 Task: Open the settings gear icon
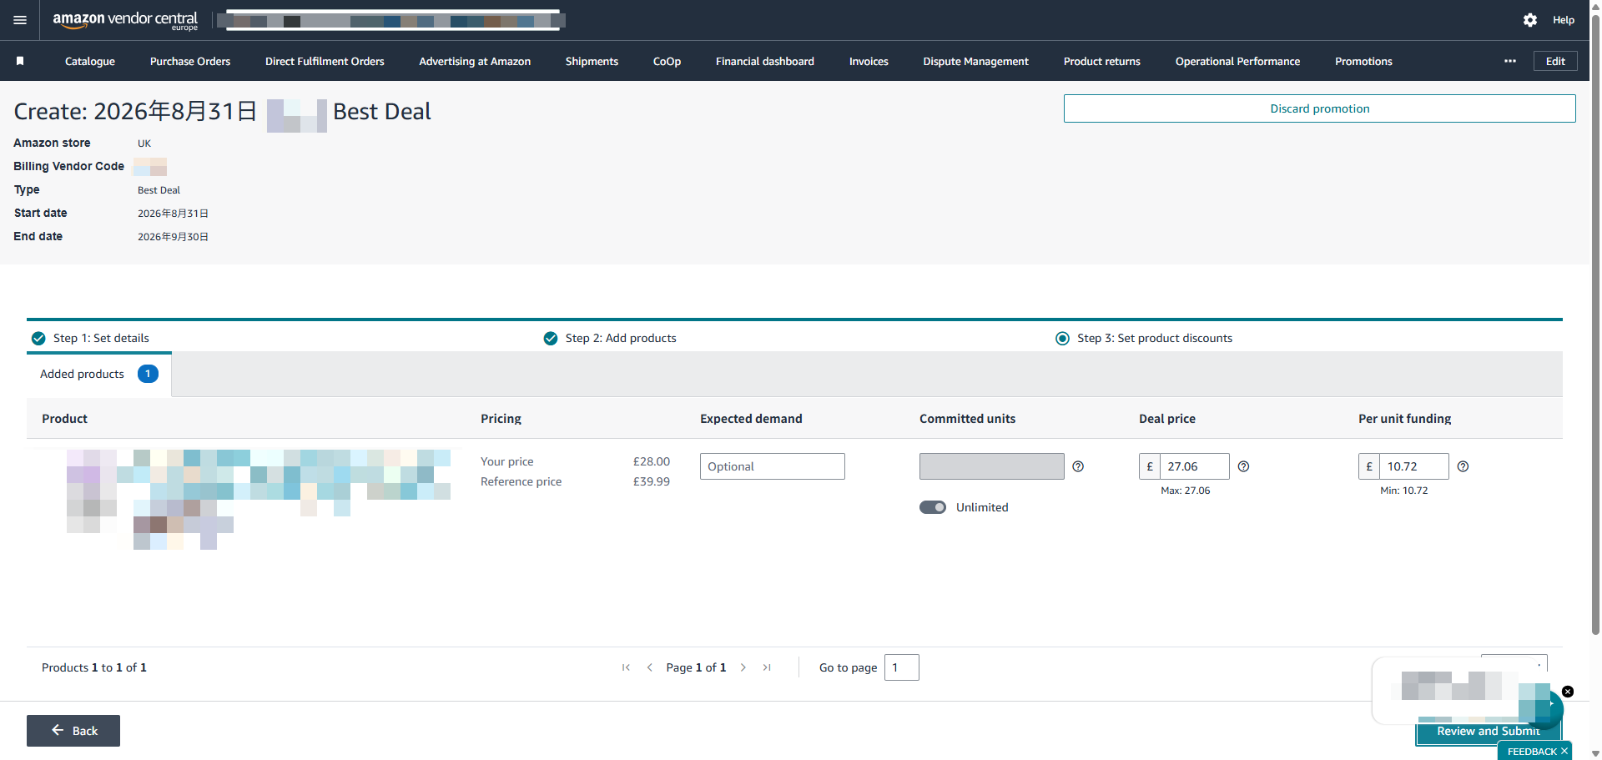1529,20
